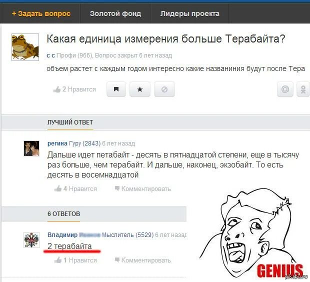
Task: Go to the 'Лидеры проекта' section
Action: pos(190,13)
